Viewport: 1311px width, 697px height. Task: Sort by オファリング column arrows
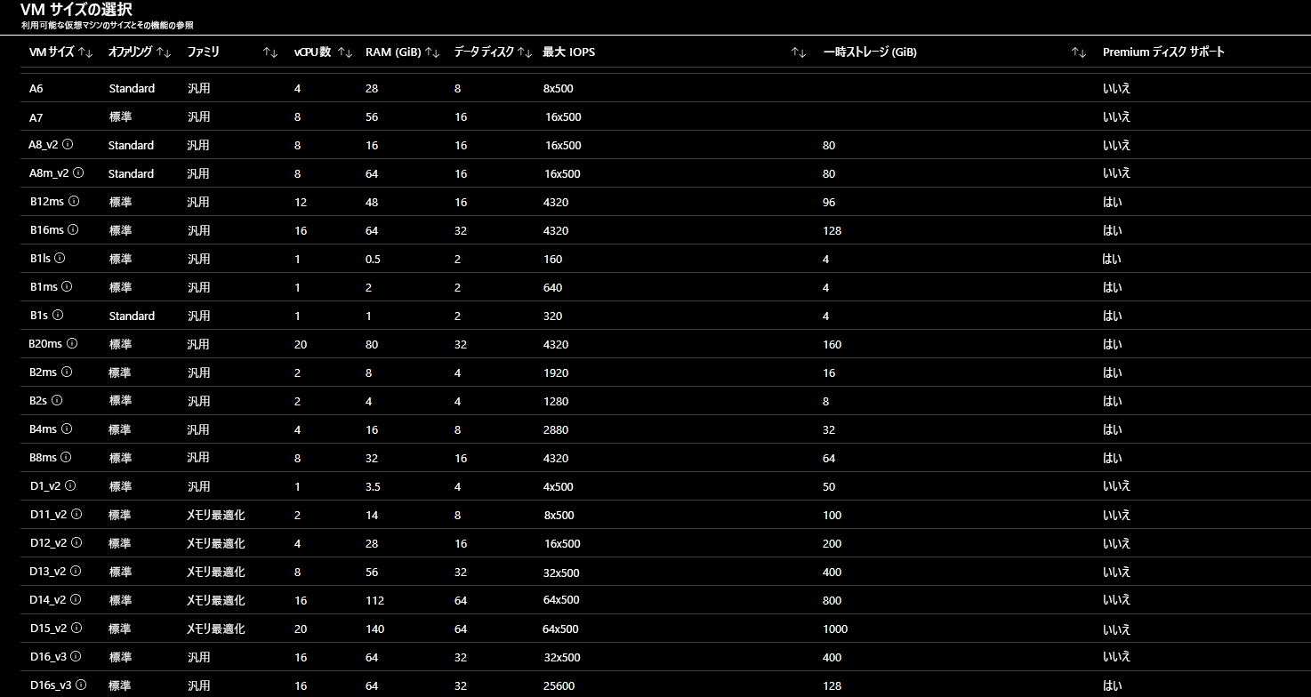pyautogui.click(x=164, y=52)
